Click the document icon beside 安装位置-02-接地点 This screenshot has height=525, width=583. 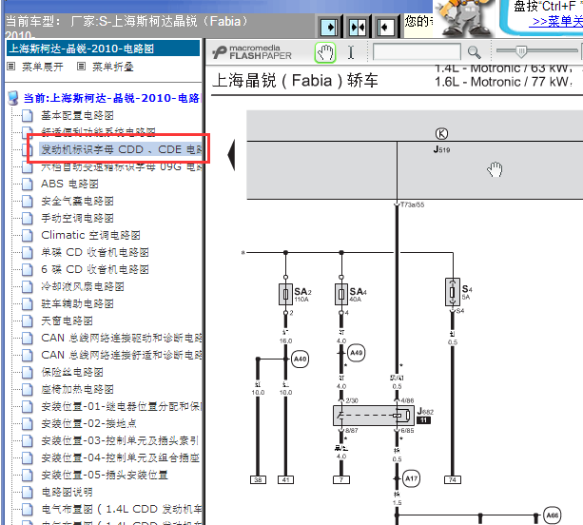pyautogui.click(x=27, y=423)
